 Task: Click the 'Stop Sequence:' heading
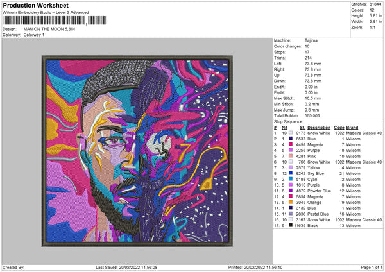(x=289, y=122)
